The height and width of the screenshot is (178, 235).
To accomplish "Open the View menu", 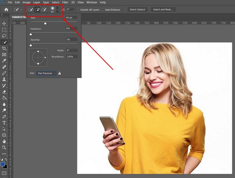I will 80,2.
